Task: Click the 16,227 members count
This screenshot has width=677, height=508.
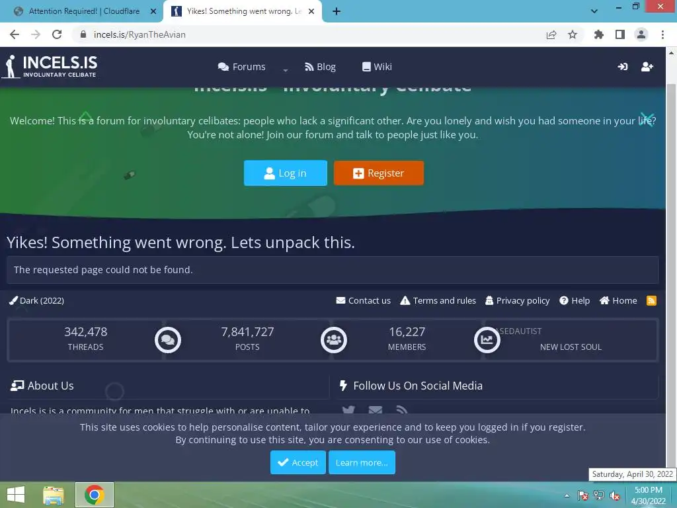Action: [x=407, y=332]
